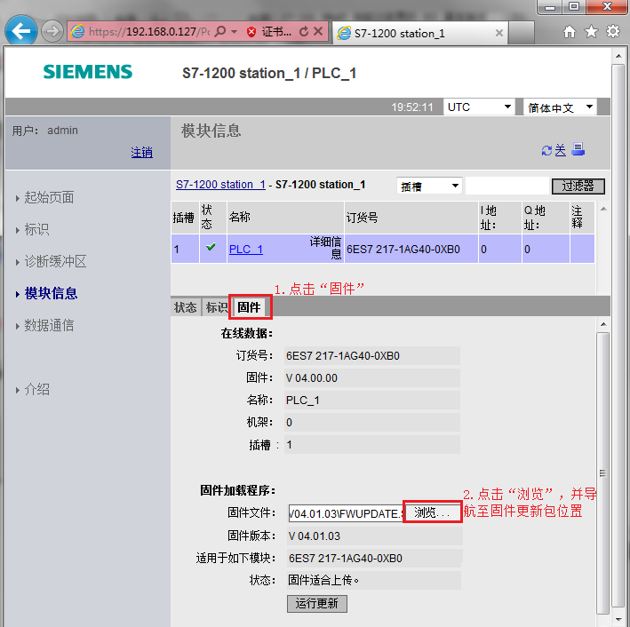Open the UTC time zone dropdown

point(479,107)
